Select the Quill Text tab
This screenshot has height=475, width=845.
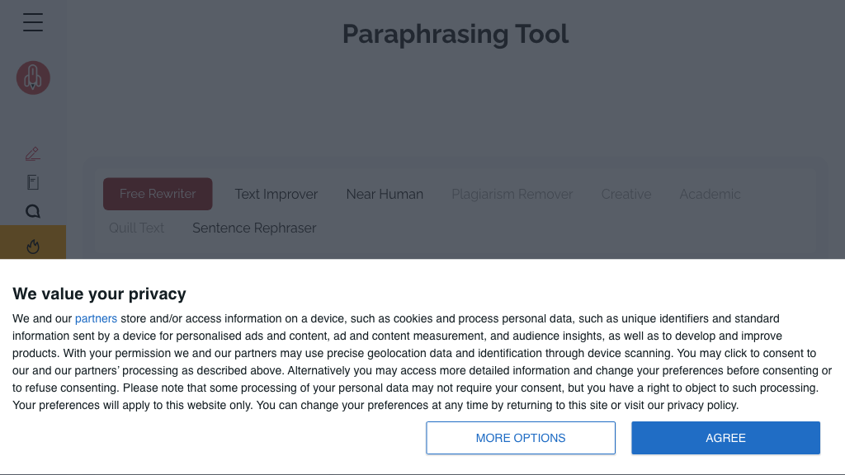coord(137,228)
